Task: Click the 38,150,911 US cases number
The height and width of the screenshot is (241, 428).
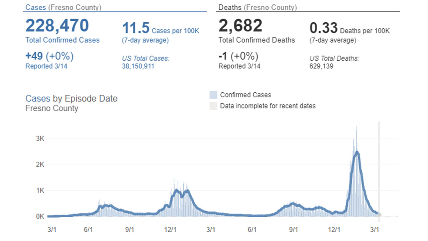Action: 138,66
